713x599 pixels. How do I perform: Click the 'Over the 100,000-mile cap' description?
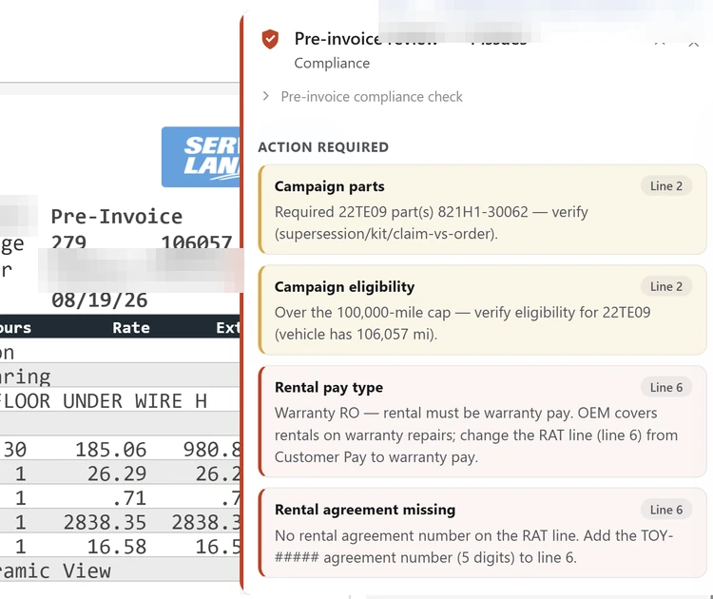click(x=462, y=323)
